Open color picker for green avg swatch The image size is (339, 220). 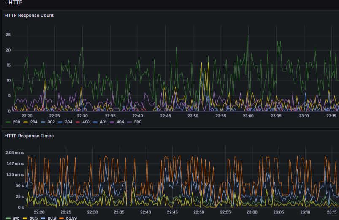8,218
